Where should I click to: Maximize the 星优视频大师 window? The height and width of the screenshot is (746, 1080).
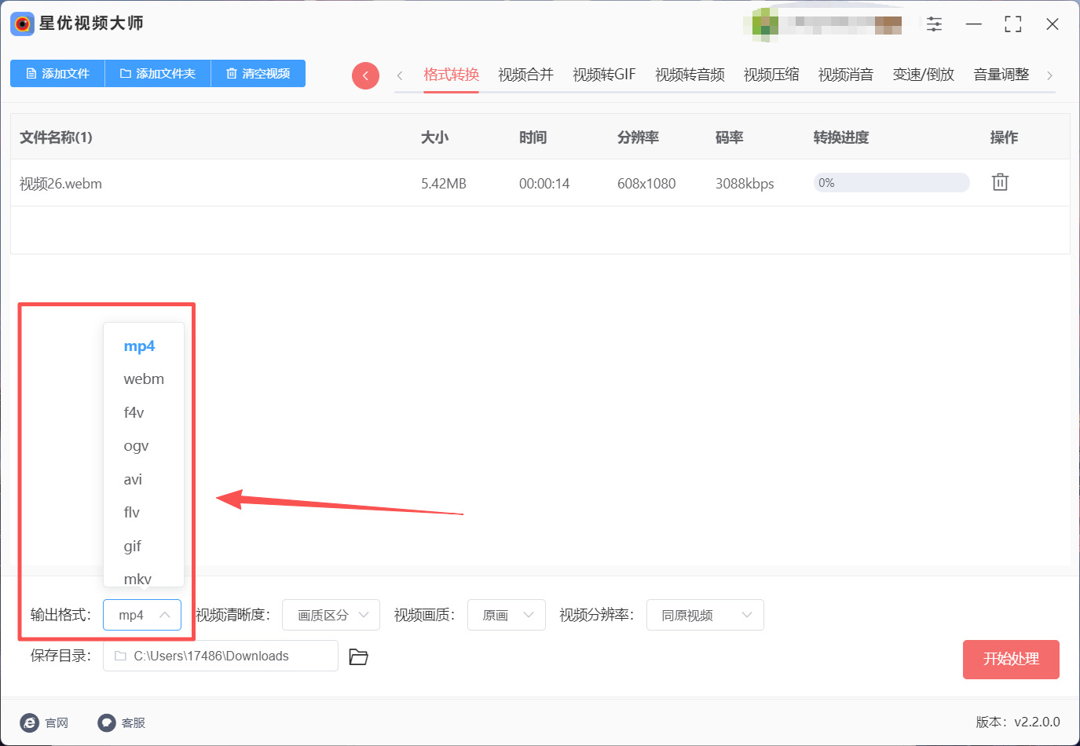(1013, 24)
